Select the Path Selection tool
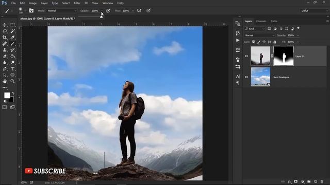330x185 pixels. (5, 75)
